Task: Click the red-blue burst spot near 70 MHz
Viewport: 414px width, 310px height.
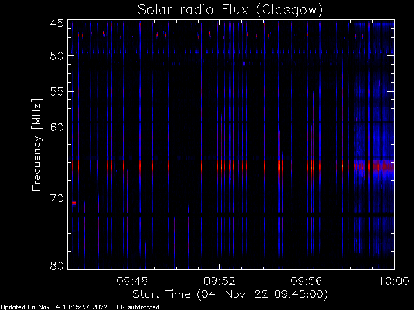Action: tap(74, 203)
